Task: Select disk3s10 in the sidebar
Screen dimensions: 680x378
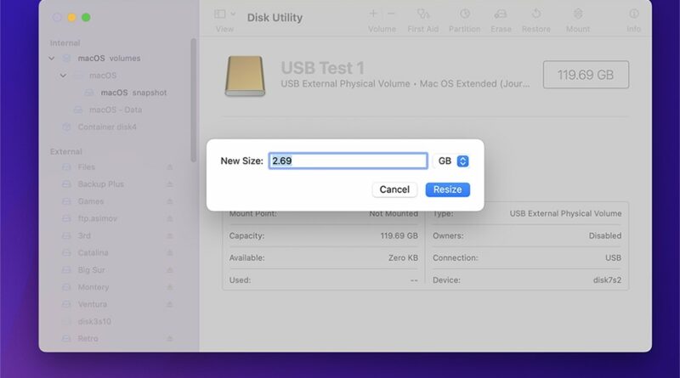Action: [x=94, y=321]
